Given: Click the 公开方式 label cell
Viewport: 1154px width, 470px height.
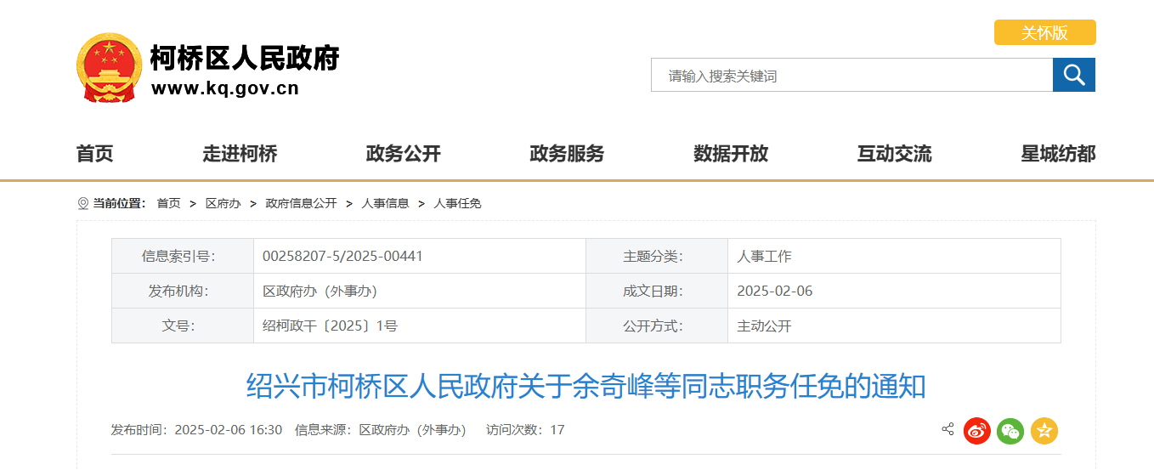Looking at the screenshot, I should [x=657, y=326].
